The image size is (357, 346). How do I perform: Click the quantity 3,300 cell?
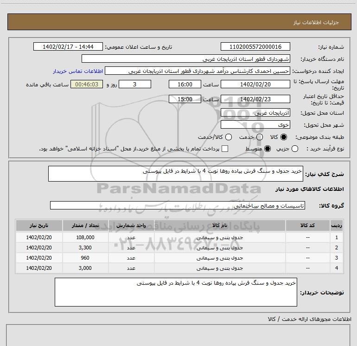[85, 248]
